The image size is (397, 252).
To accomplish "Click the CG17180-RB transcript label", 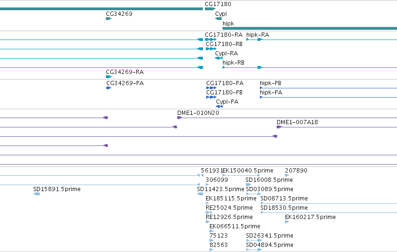I will pos(224,44).
